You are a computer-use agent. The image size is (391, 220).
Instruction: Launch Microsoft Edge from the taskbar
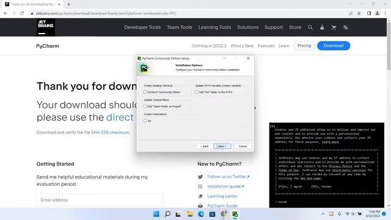pos(201,214)
